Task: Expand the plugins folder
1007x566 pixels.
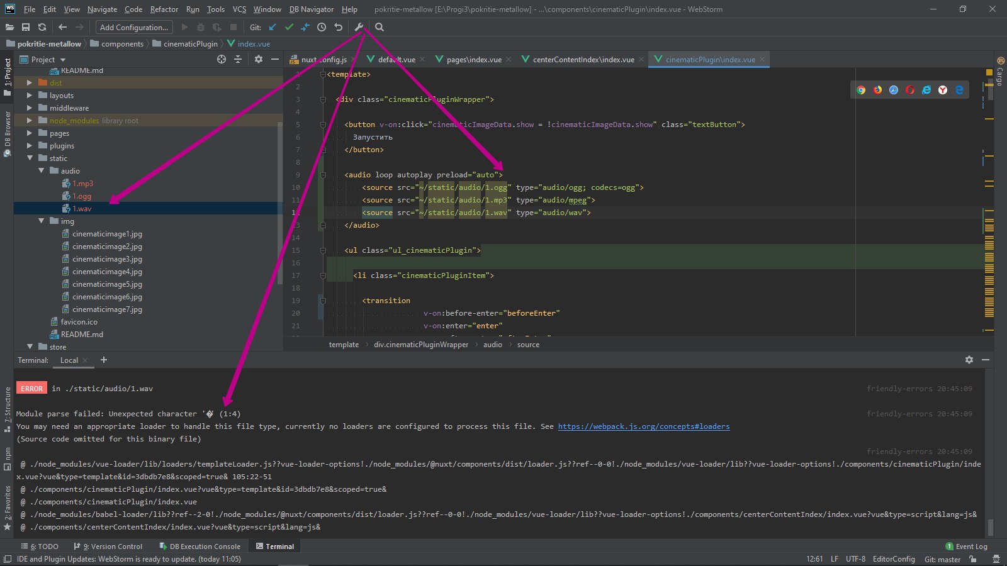Action: pyautogui.click(x=29, y=145)
